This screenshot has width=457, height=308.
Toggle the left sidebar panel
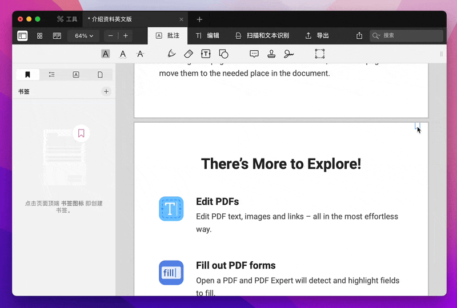(x=22, y=35)
